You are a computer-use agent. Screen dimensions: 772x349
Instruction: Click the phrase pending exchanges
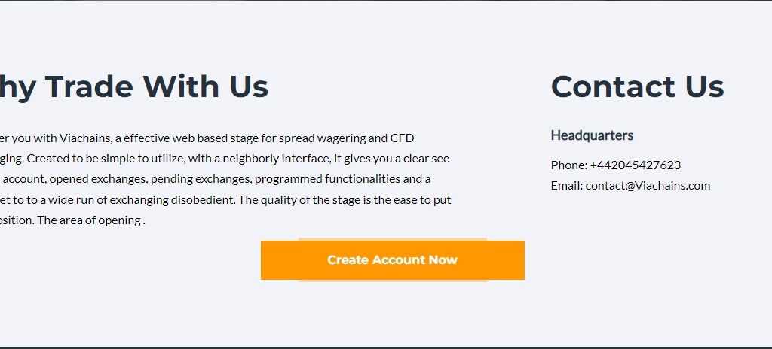coord(202,179)
